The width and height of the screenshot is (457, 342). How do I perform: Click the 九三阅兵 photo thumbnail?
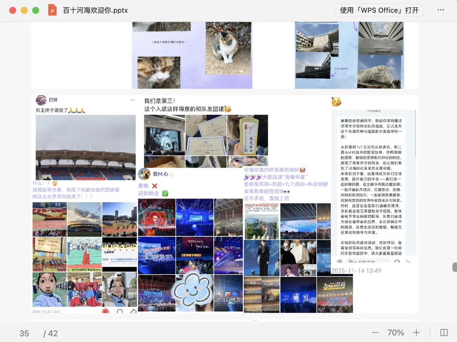tap(335, 295)
